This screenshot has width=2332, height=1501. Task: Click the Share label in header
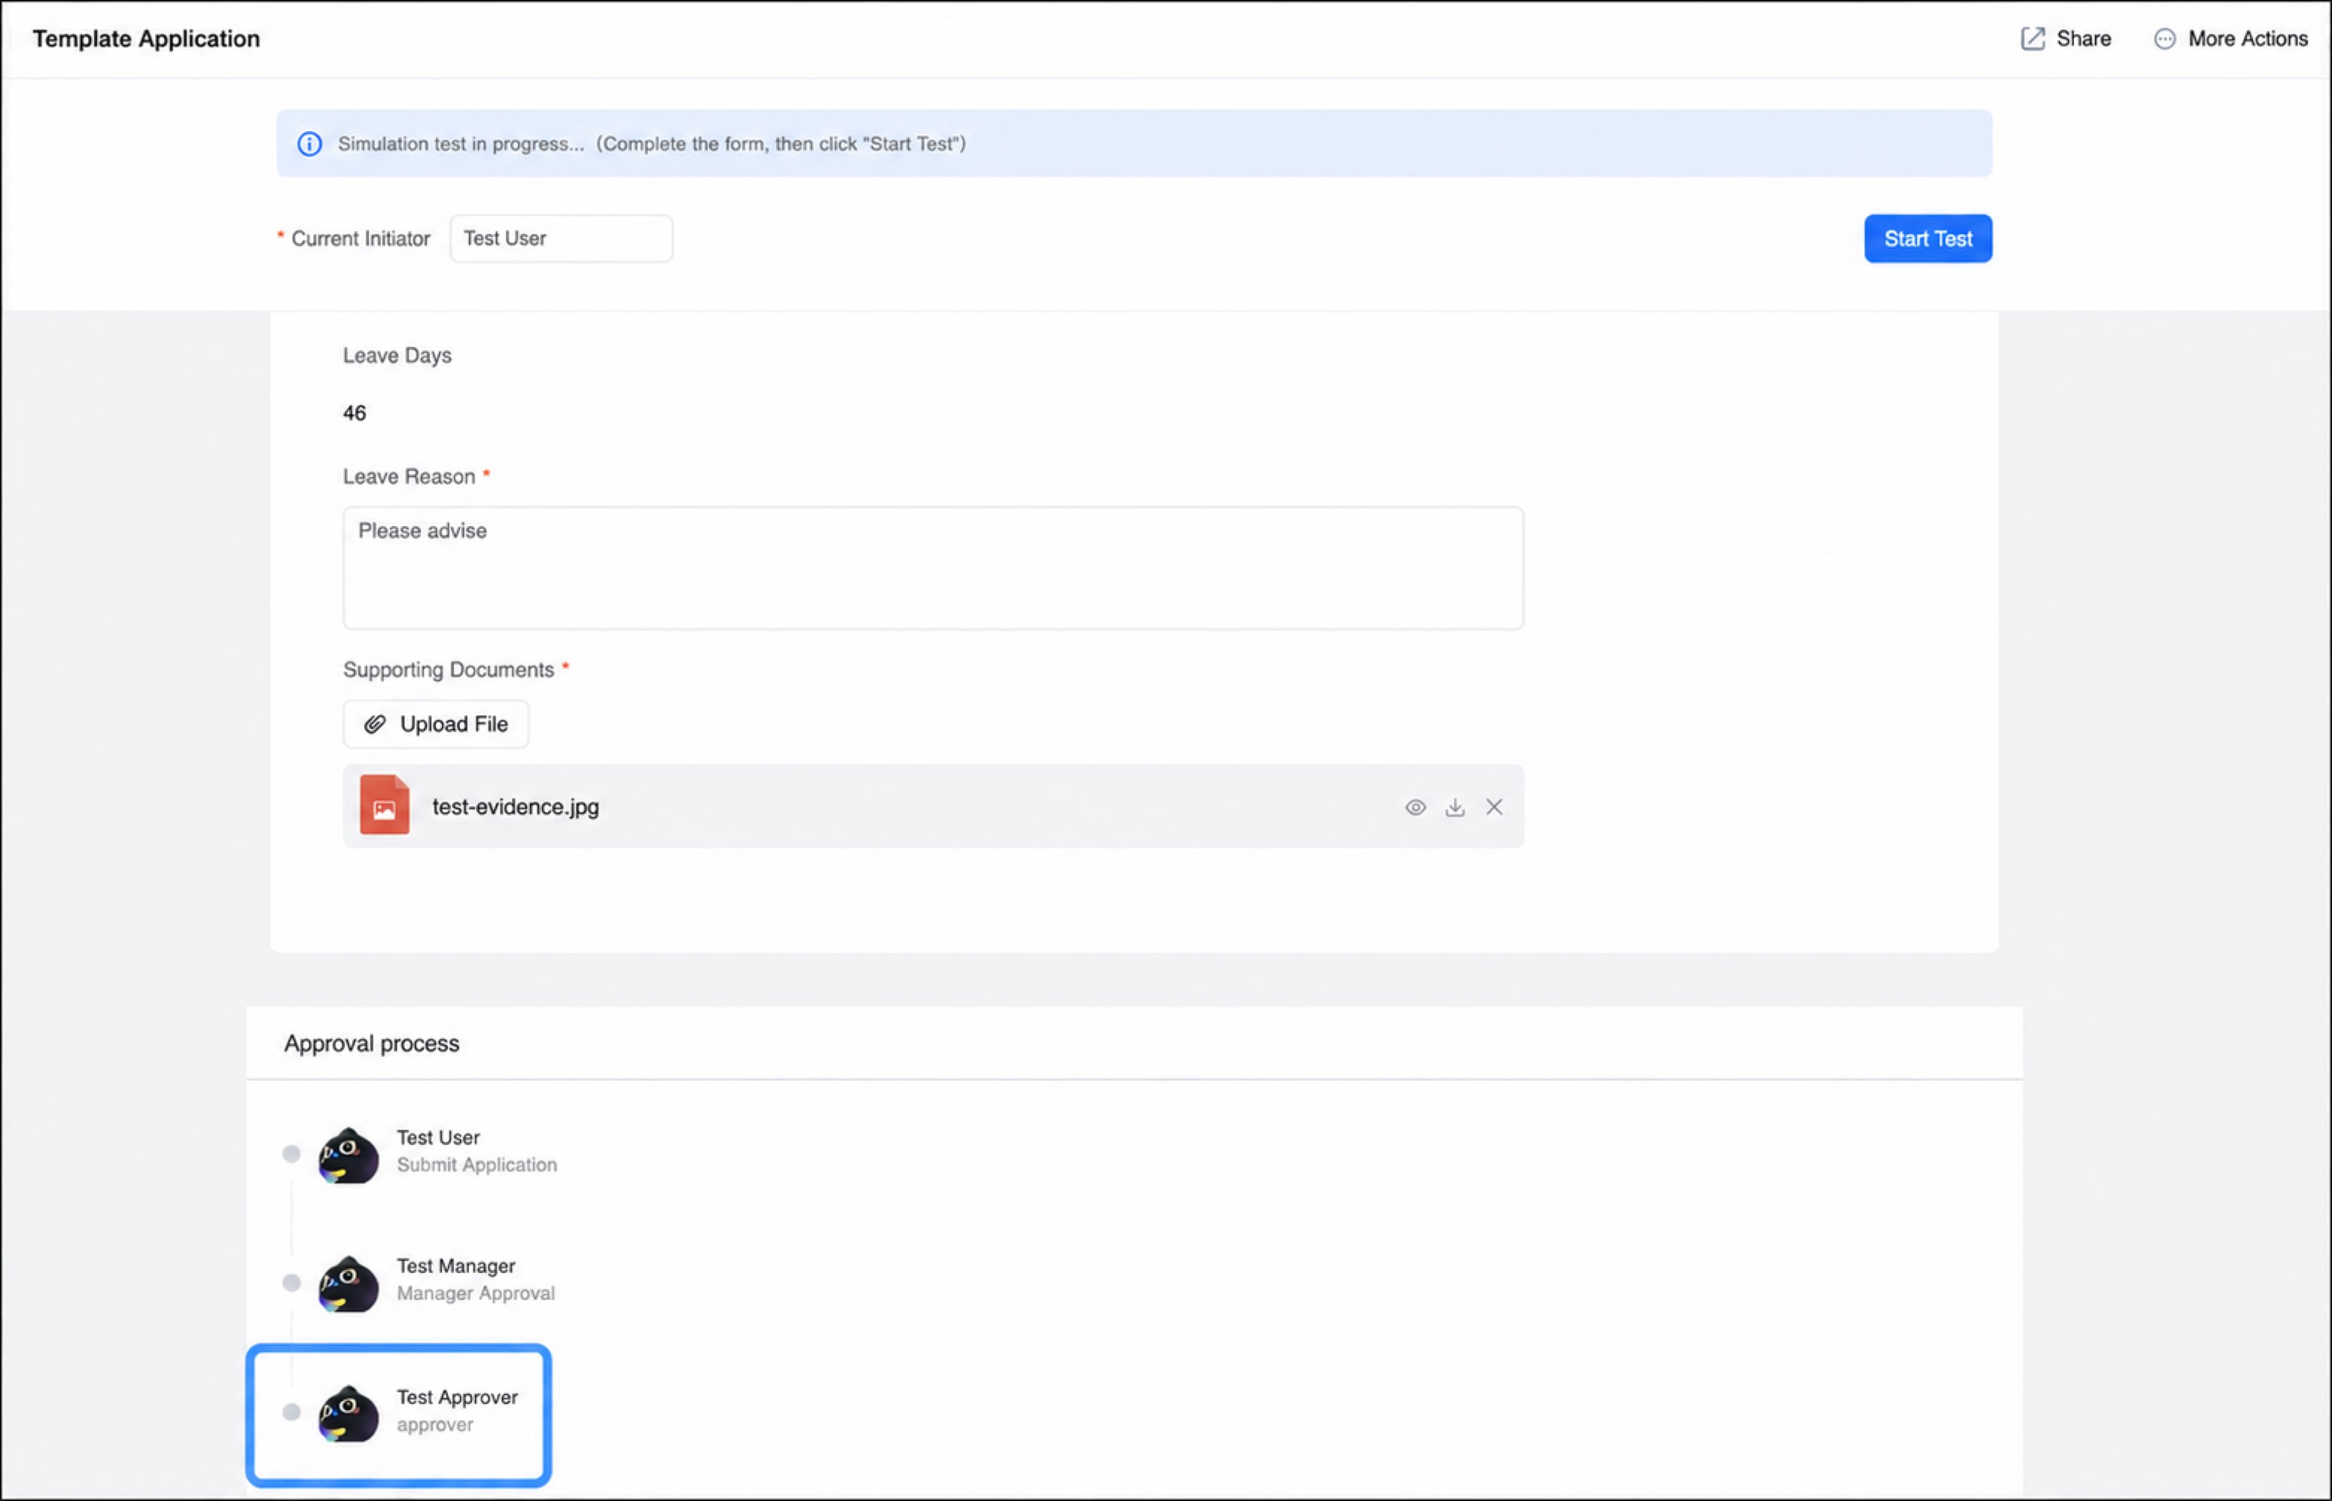[2084, 39]
